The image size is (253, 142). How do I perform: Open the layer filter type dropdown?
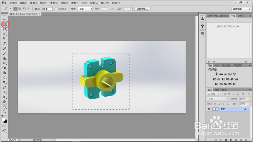pos(214,94)
